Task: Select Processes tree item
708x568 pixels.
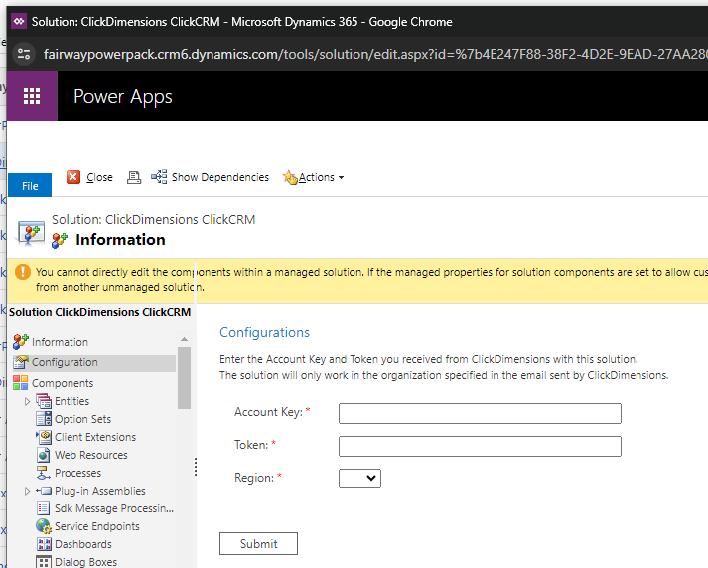Action: point(77,473)
